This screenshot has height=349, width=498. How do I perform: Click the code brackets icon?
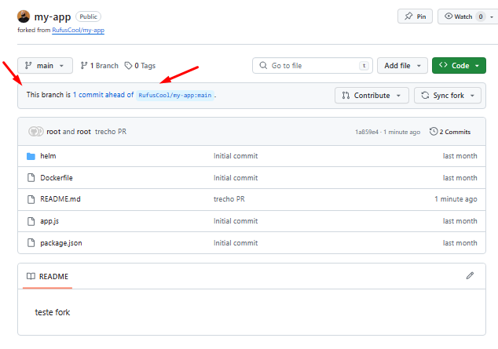coord(443,65)
